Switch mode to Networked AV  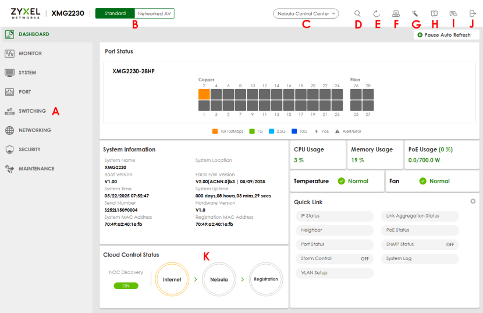[154, 13]
